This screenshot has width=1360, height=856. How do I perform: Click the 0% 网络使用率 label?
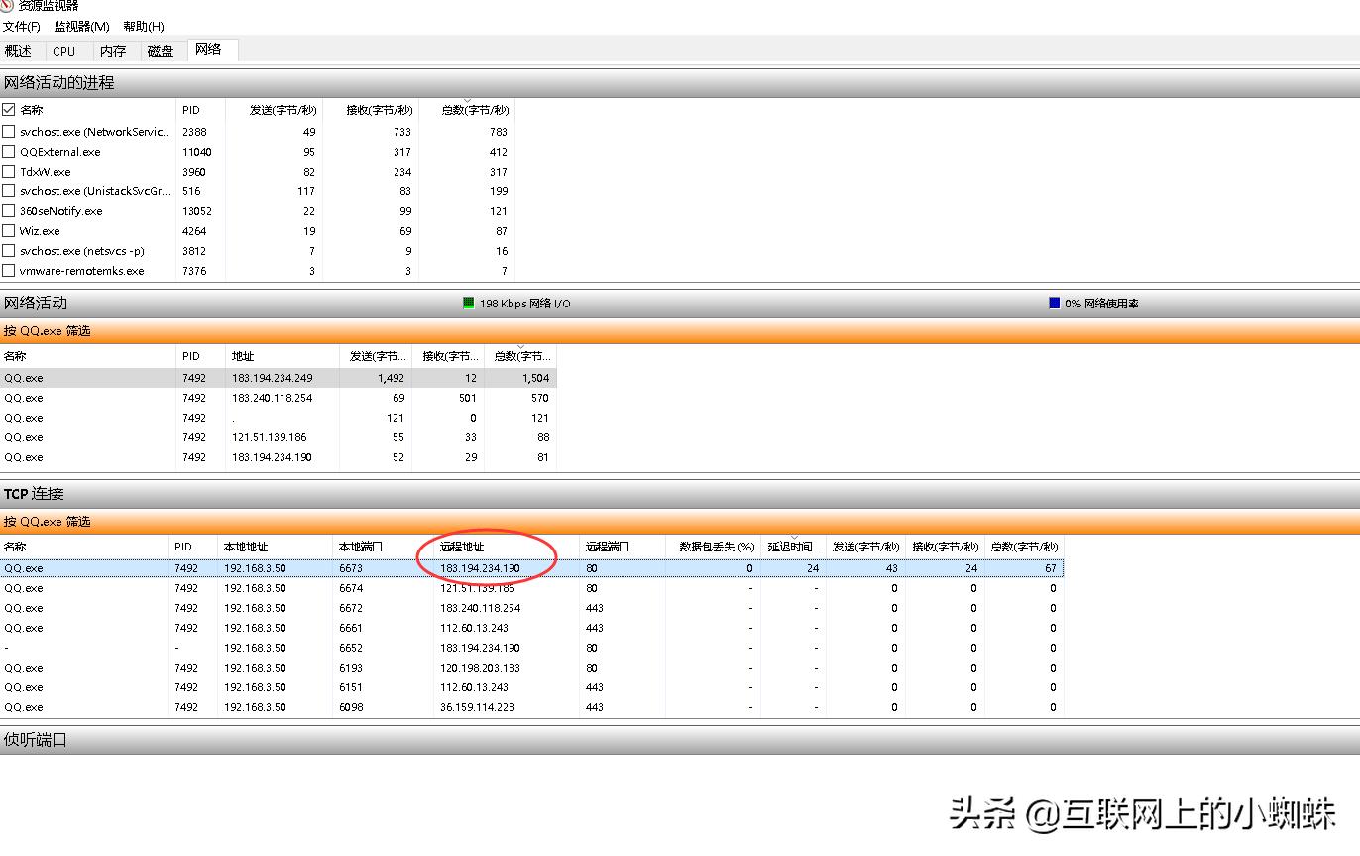click(x=1101, y=304)
